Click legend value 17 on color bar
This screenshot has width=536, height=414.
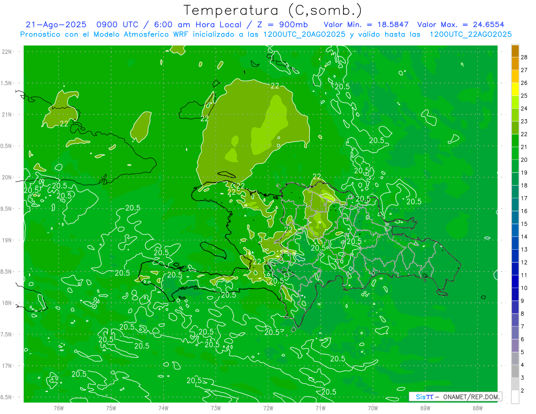[x=524, y=198]
